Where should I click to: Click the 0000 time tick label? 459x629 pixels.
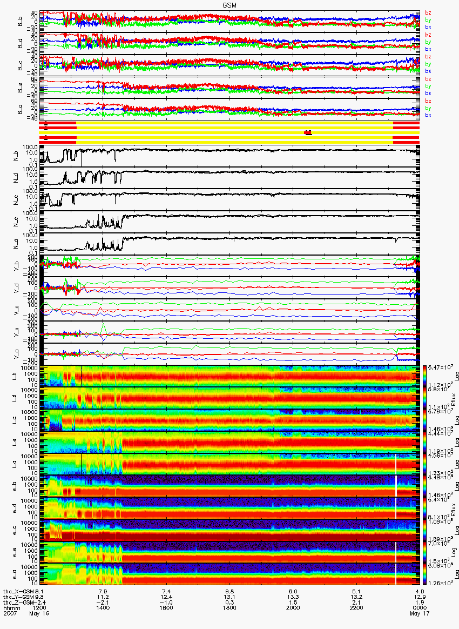(x=420, y=608)
